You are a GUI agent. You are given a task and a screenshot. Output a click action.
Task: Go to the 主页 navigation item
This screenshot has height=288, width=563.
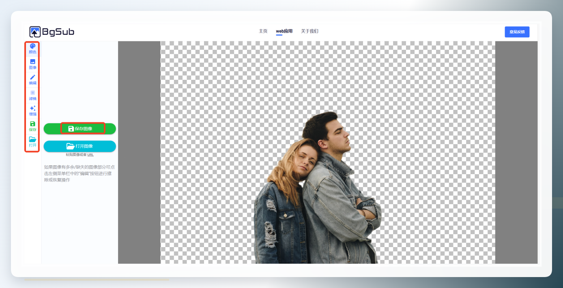click(263, 31)
